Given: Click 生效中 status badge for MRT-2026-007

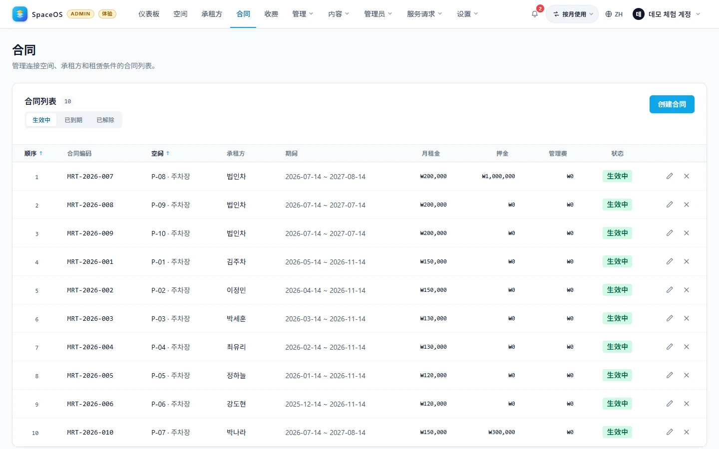Looking at the screenshot, I should 617,176.
